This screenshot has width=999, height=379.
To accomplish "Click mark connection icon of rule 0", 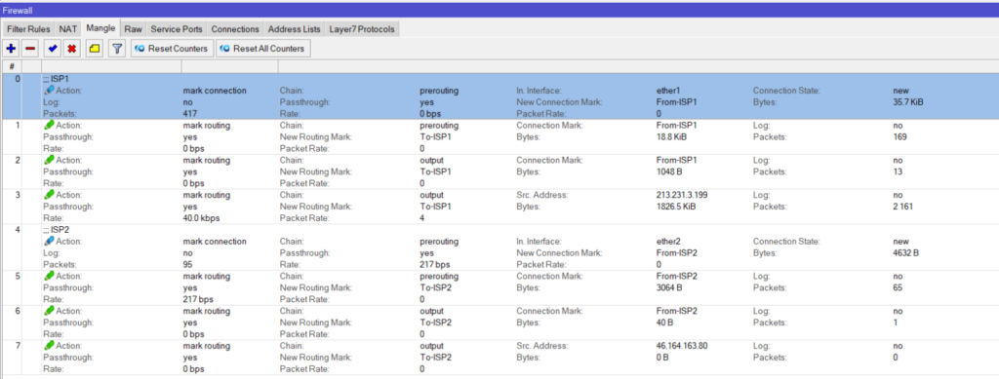I will coord(49,91).
